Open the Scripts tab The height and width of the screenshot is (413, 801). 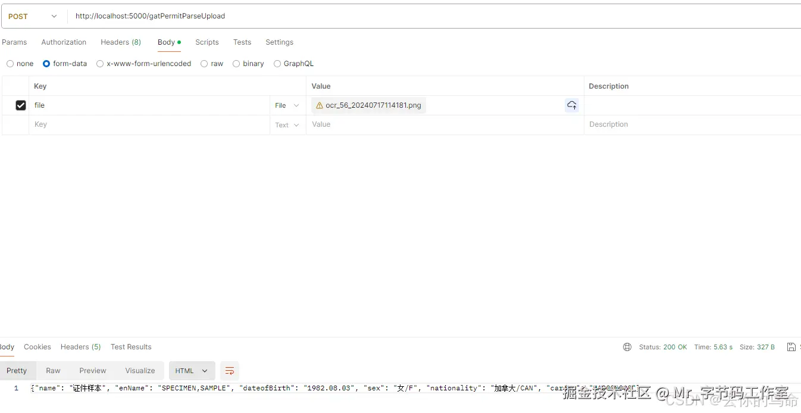(x=207, y=42)
